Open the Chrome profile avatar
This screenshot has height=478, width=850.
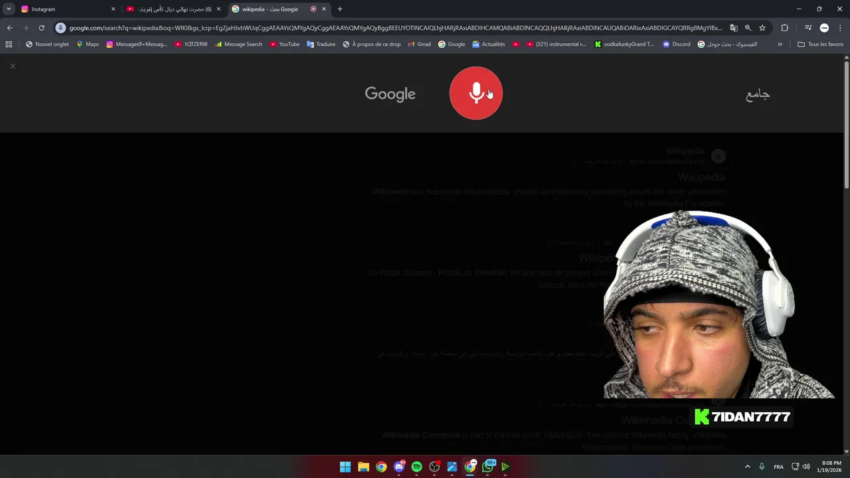click(824, 28)
